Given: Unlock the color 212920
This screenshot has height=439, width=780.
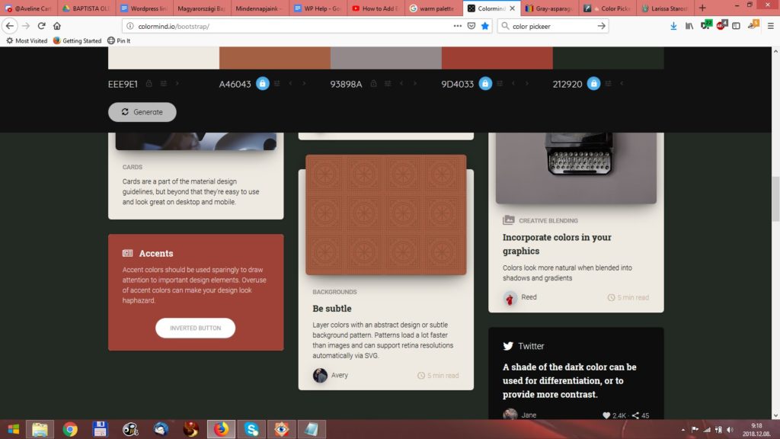Looking at the screenshot, I should point(593,84).
